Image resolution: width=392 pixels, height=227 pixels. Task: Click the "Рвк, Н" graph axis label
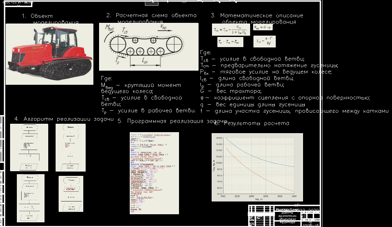259,199
